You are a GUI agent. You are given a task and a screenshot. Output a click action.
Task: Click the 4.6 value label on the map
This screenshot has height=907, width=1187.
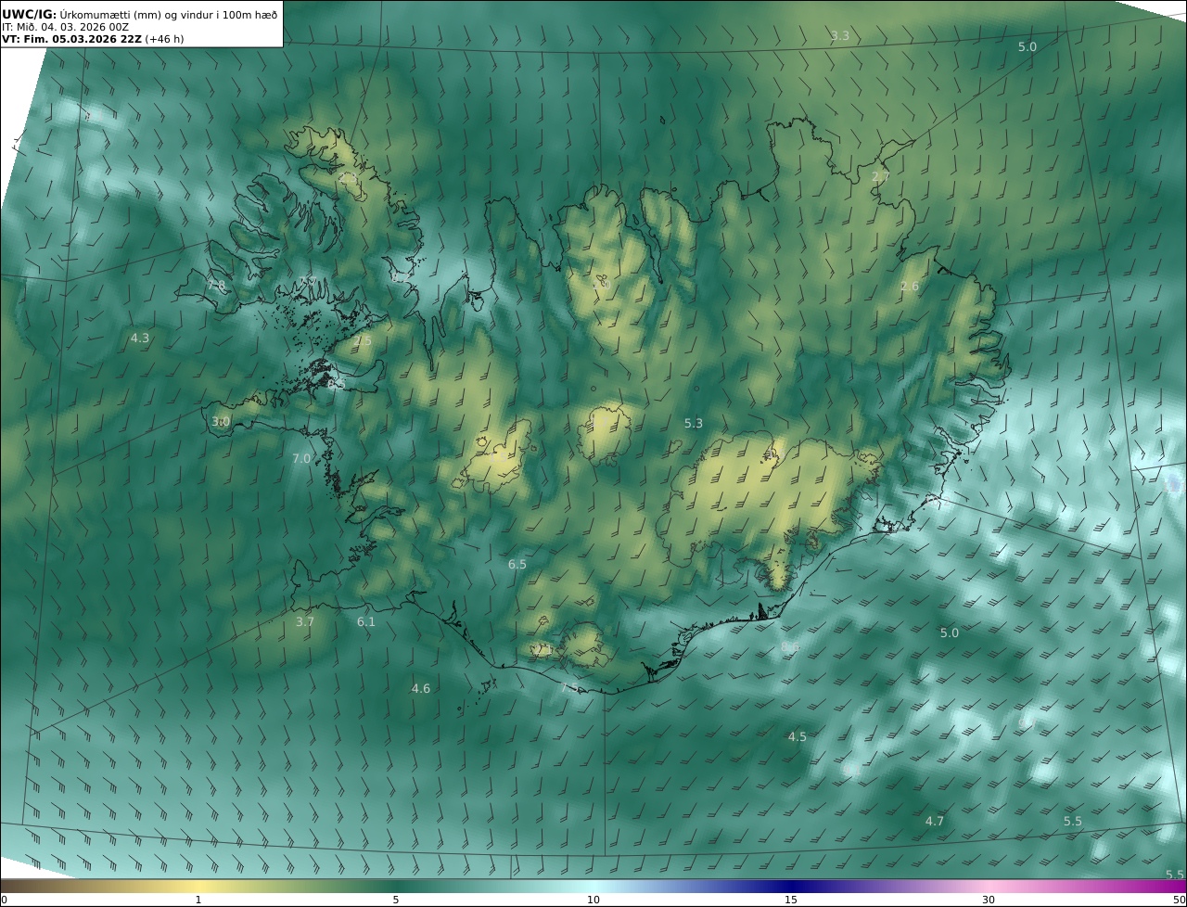tap(421, 689)
